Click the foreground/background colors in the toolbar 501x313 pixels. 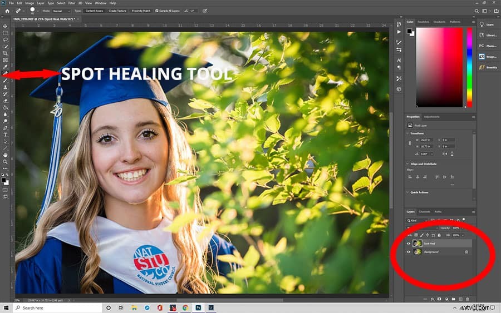[5, 181]
